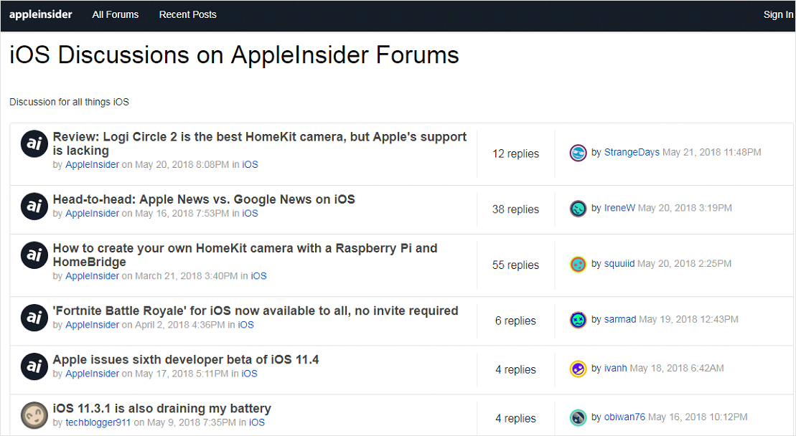Click the iOS category link under Logi Circle review
Viewport: 796px width, 436px height.
click(x=250, y=164)
